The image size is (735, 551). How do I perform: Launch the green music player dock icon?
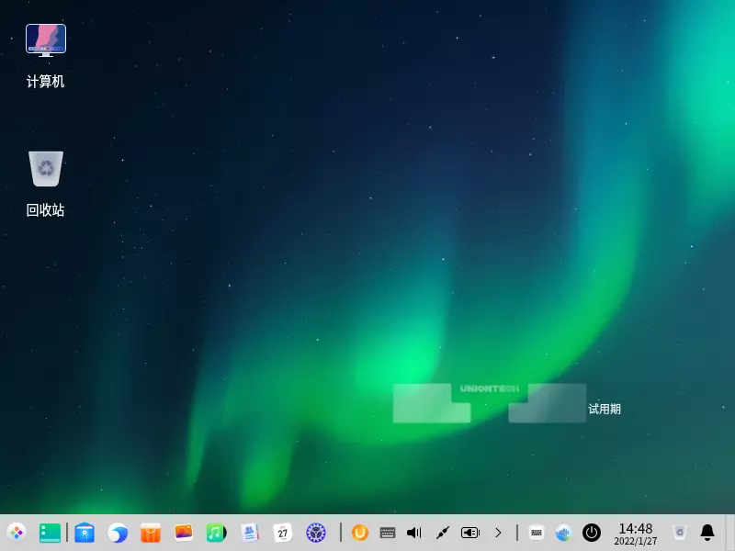point(216,533)
